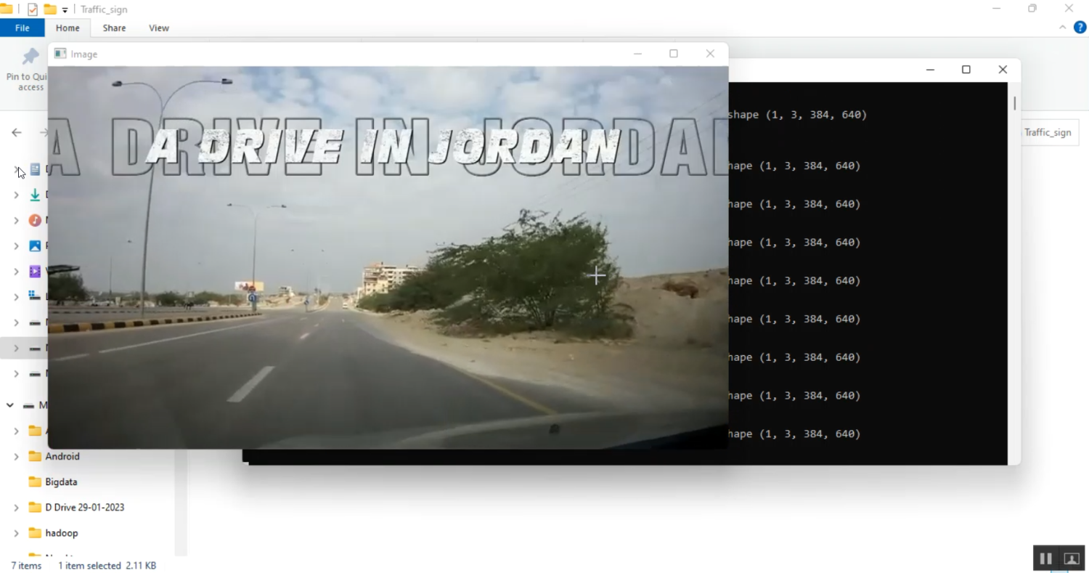Select the Music icon in the navigation pane
Screen dimensions: 1089x573
(x=35, y=220)
